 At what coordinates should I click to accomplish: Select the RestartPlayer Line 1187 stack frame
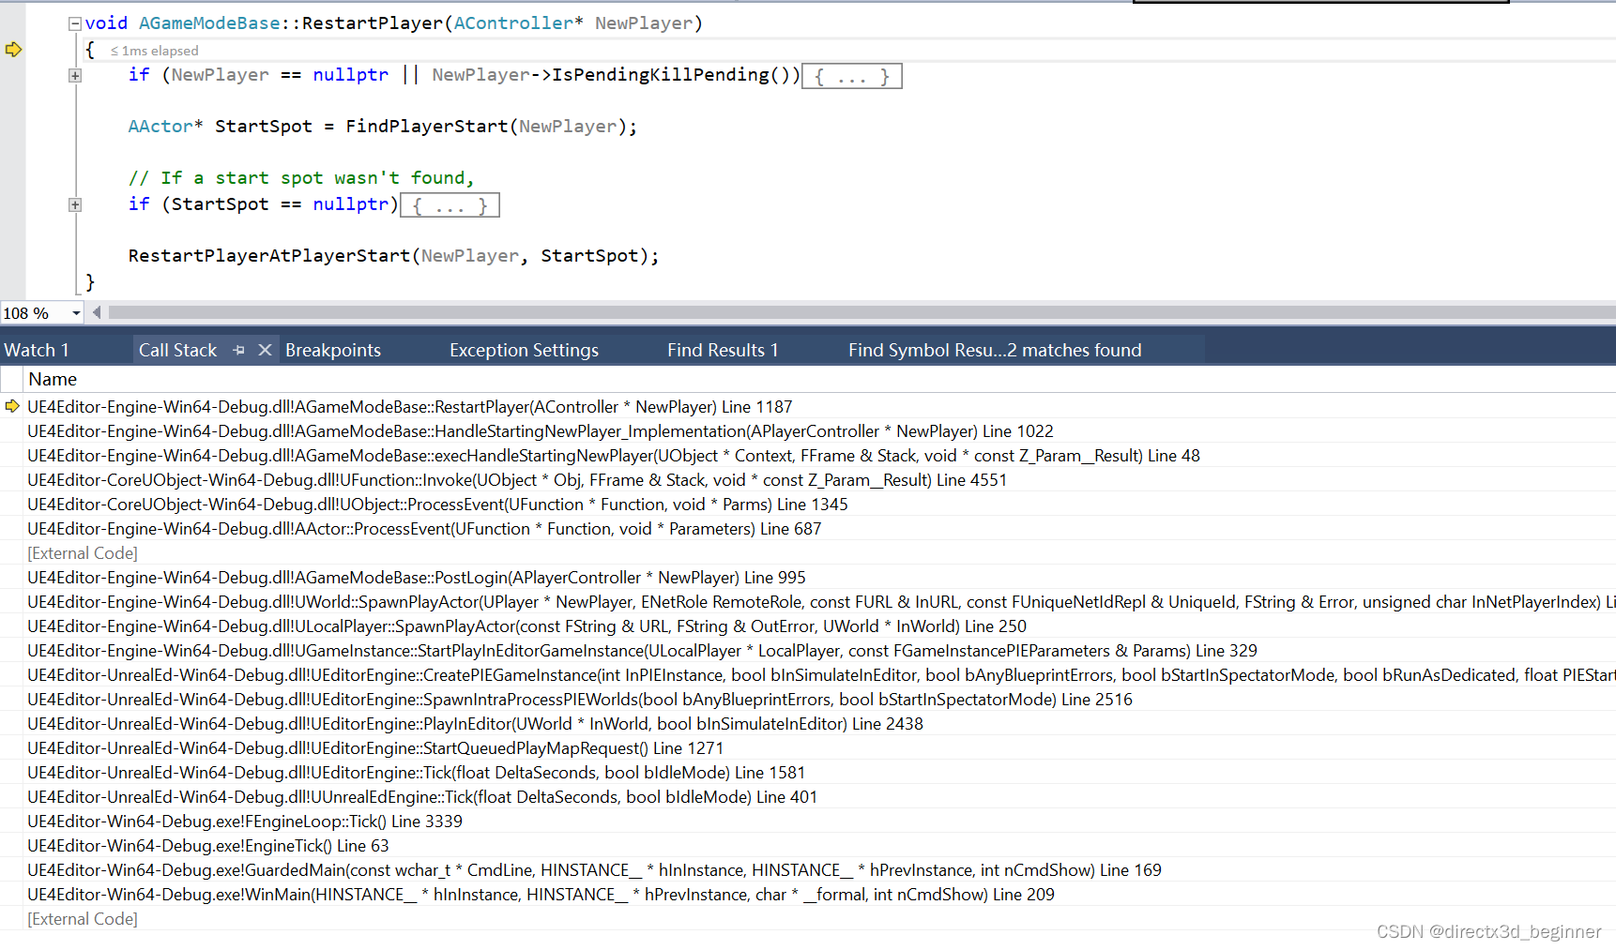click(409, 407)
